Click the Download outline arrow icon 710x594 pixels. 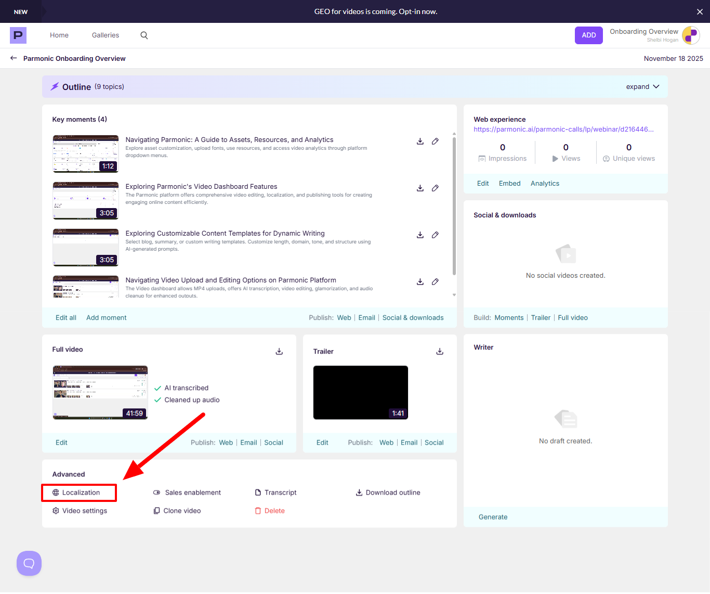tap(359, 493)
